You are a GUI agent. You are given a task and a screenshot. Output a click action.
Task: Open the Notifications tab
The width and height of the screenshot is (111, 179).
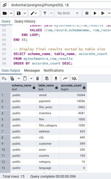pos(54,70)
